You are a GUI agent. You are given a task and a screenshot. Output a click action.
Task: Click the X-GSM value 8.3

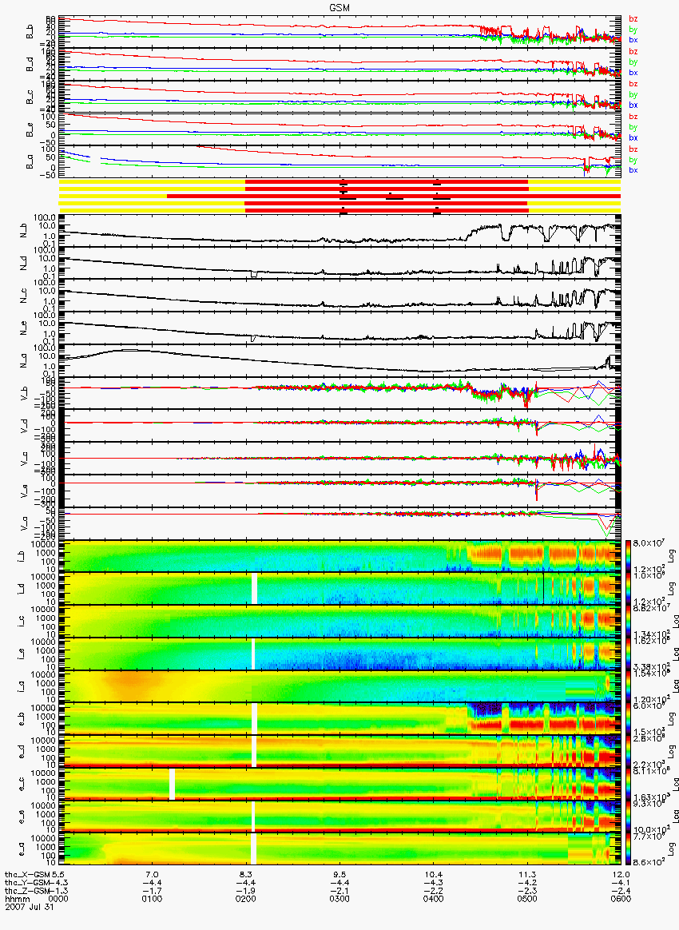click(x=245, y=875)
